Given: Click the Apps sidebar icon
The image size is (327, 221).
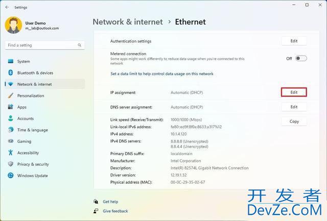Looking at the screenshot, I should click(11, 107).
